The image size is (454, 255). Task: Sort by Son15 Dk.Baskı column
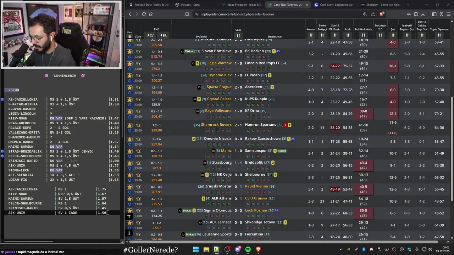click(x=335, y=35)
